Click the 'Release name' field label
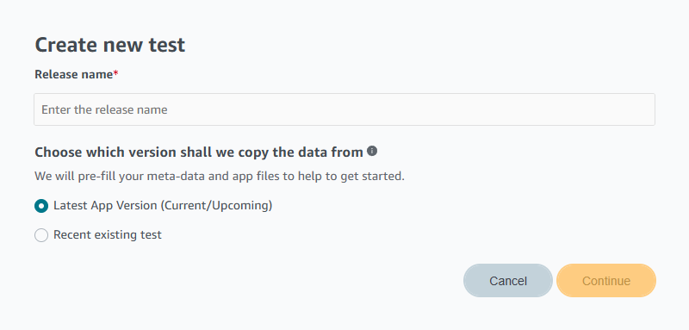The height and width of the screenshot is (330, 689). [74, 75]
